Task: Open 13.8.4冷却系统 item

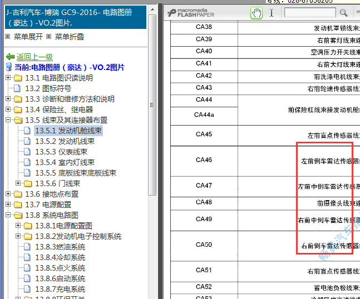Action: 60,257
